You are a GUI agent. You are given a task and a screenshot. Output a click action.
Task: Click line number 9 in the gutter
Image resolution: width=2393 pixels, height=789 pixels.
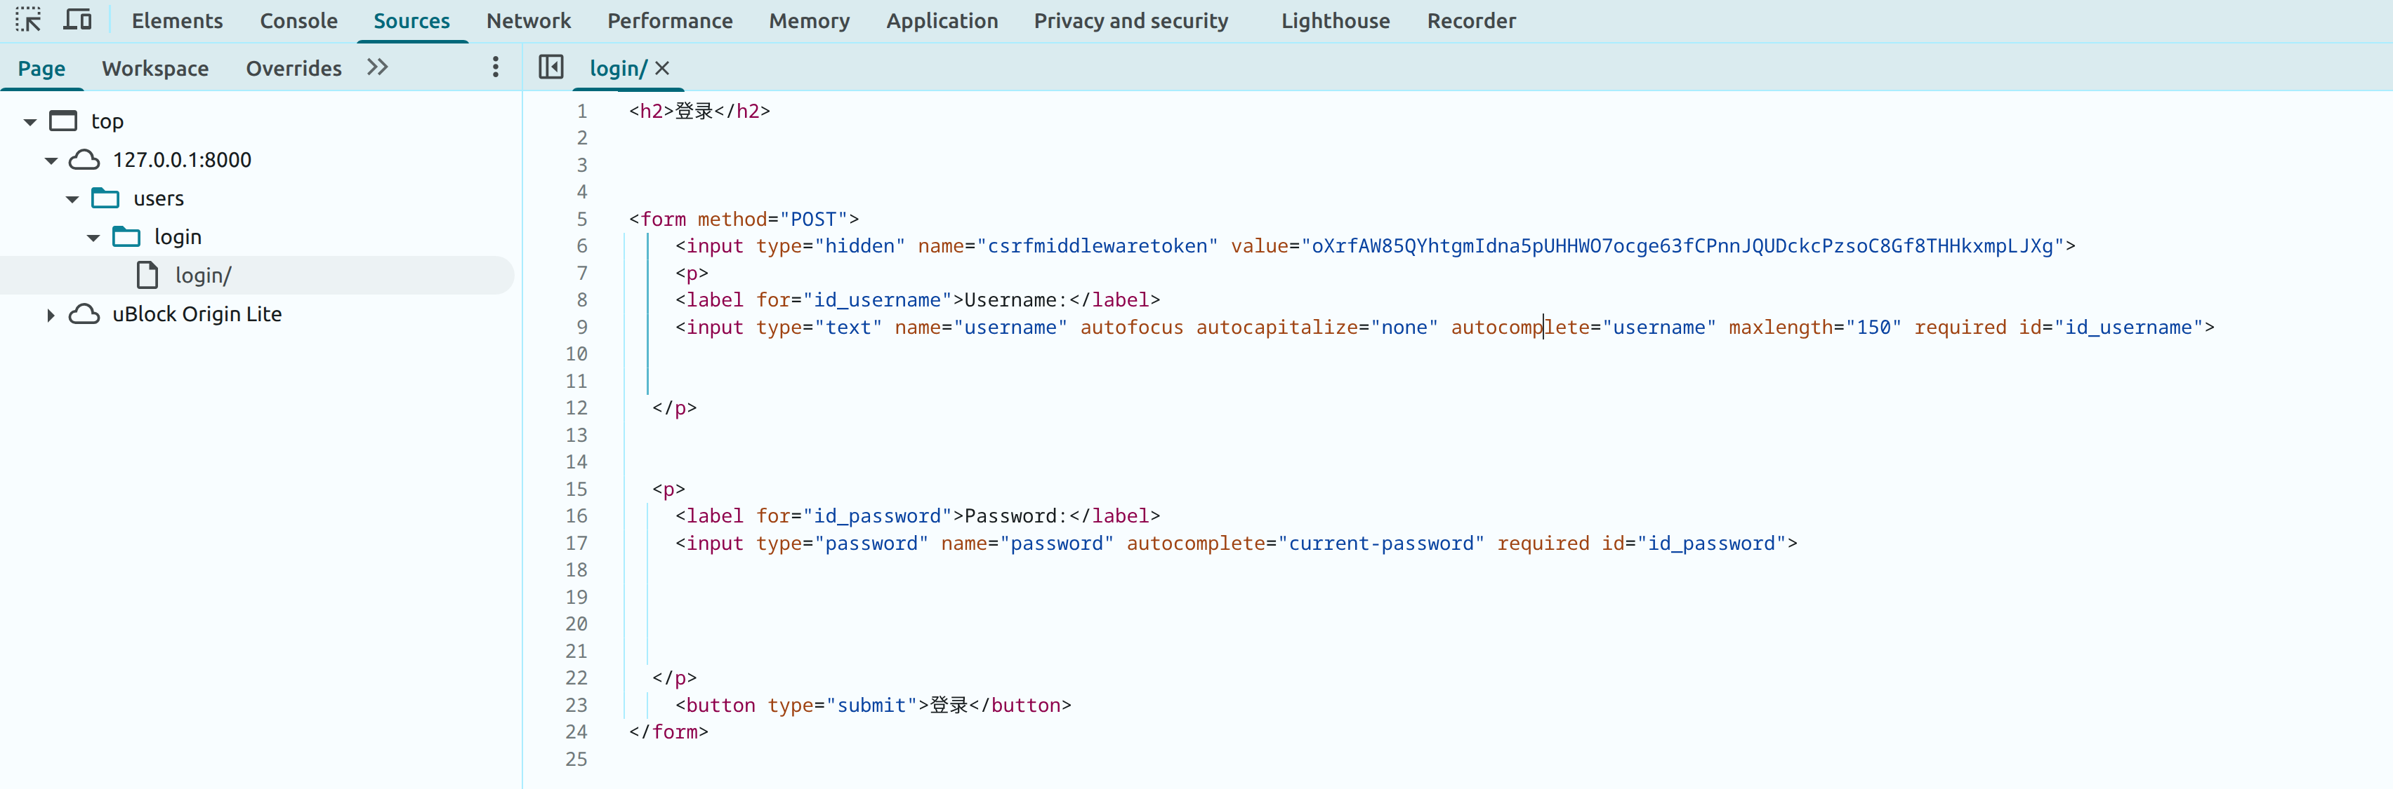coord(581,327)
